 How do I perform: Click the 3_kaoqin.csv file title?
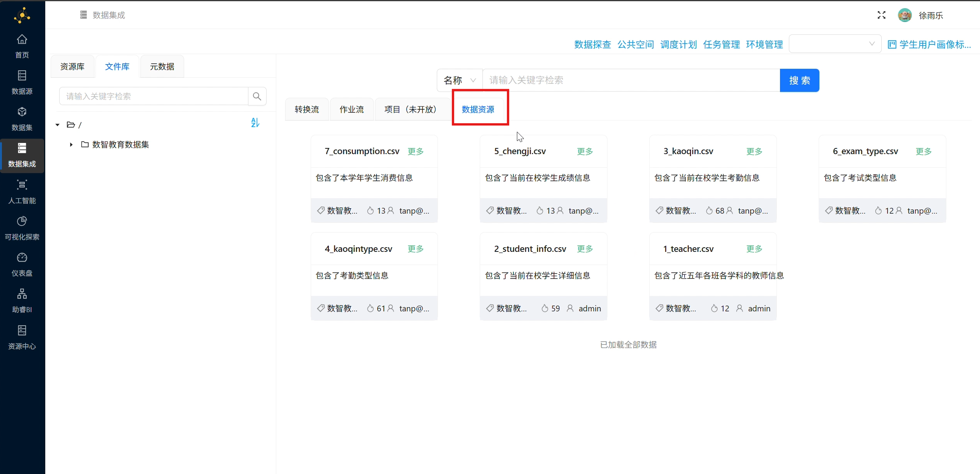tap(688, 151)
